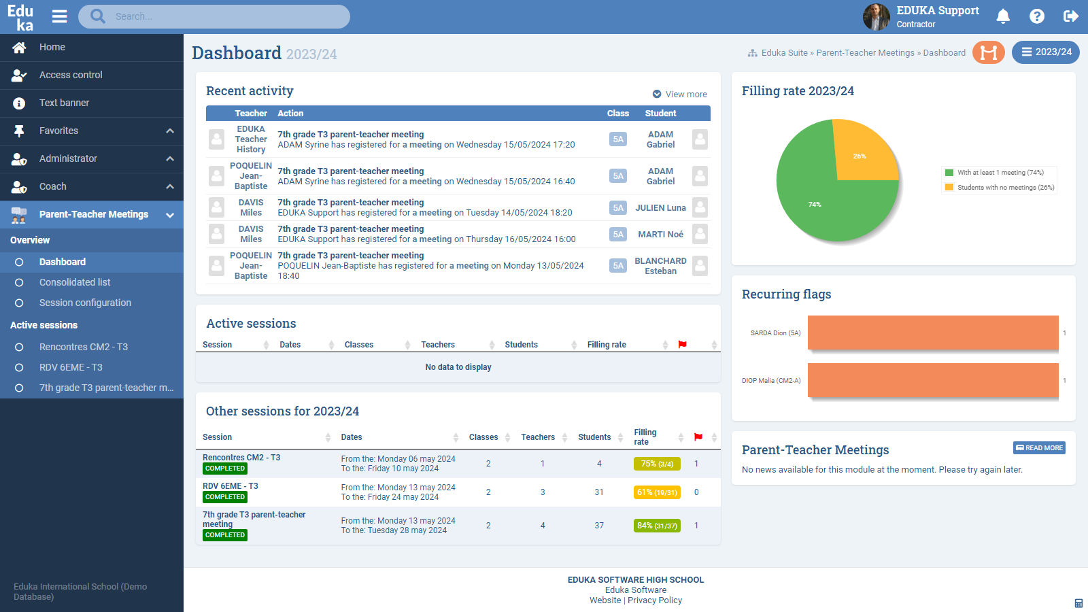Open the Privacy Policy link
The image size is (1088, 612).
(654, 600)
